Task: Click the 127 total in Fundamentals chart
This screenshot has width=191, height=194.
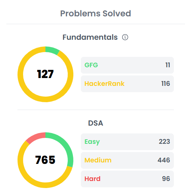Action: coord(45,74)
